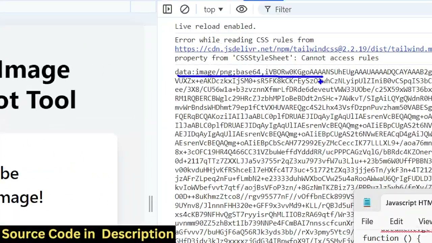This screenshot has height=243, width=432.
Task: Click the DevTools panel resize handle
Action: point(151,204)
